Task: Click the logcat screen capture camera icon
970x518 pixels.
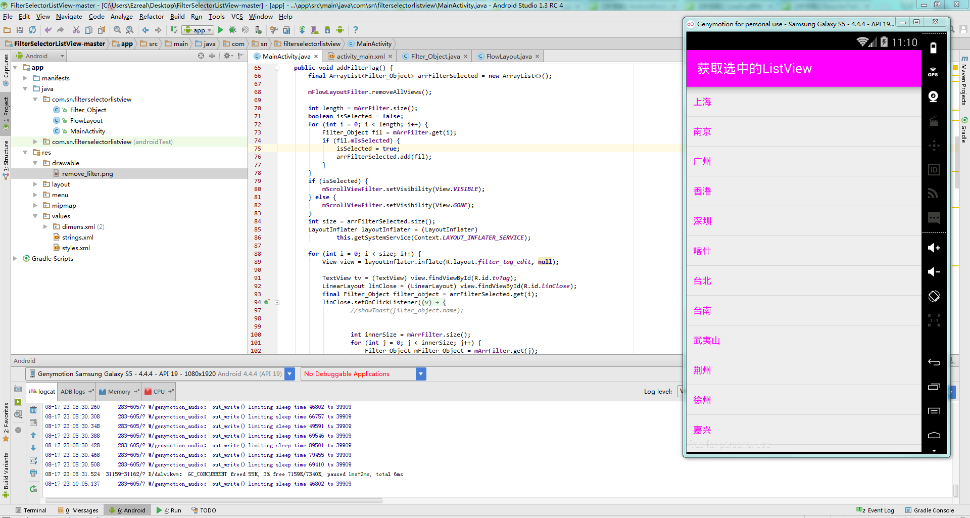Action: [18, 389]
